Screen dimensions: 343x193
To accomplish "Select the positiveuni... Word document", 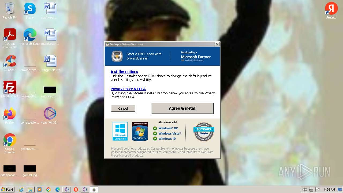I will 50,11.
